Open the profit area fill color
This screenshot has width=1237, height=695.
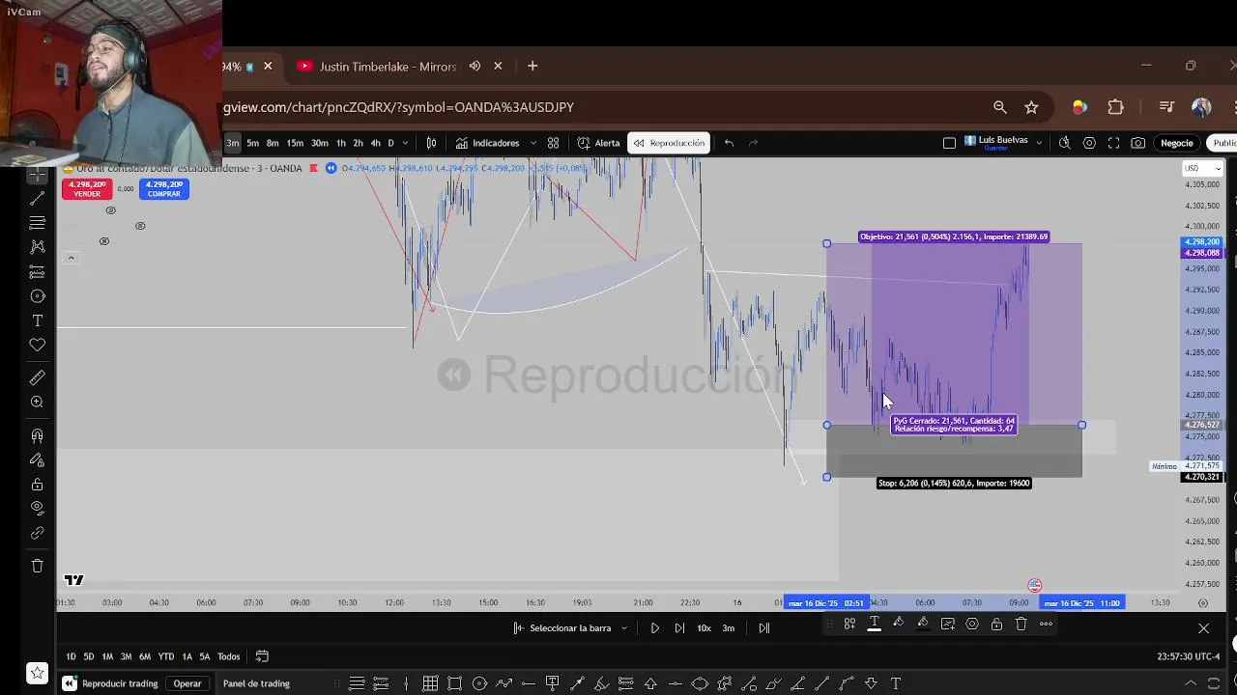[x=898, y=624]
